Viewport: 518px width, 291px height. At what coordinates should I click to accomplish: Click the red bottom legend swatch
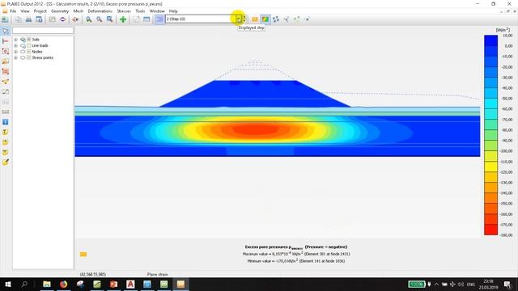[x=490, y=230]
